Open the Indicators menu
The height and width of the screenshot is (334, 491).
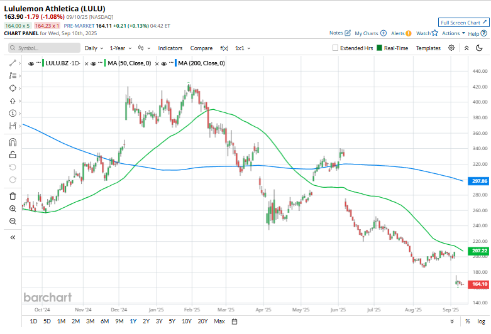point(170,48)
